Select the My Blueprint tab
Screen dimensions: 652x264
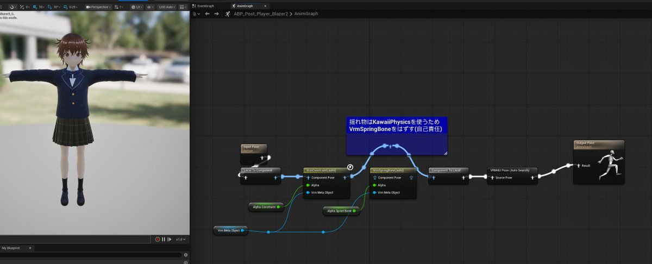(x=11, y=248)
